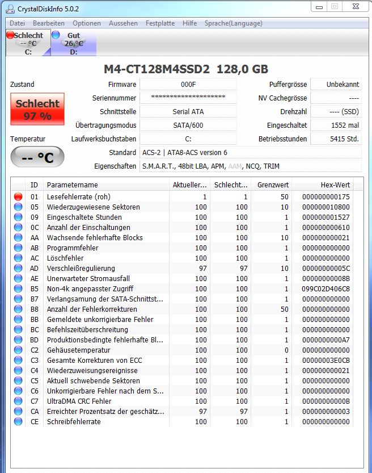Click the Grenzwert column header
Image resolution: width=372 pixels, height=473 pixels.
(x=272, y=185)
